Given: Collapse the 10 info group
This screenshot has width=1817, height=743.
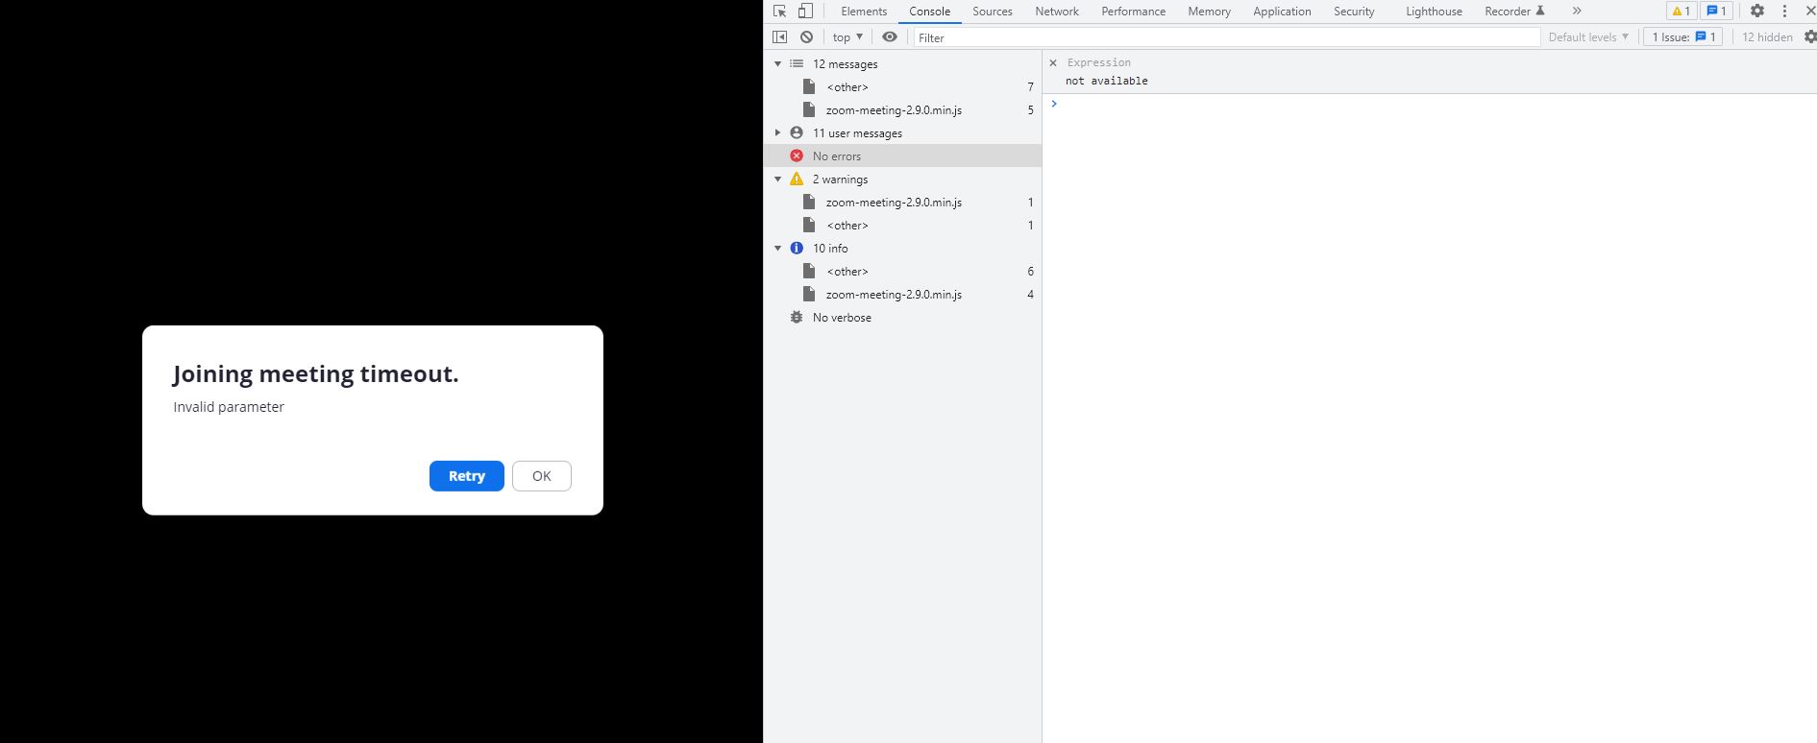Looking at the screenshot, I should click(777, 249).
